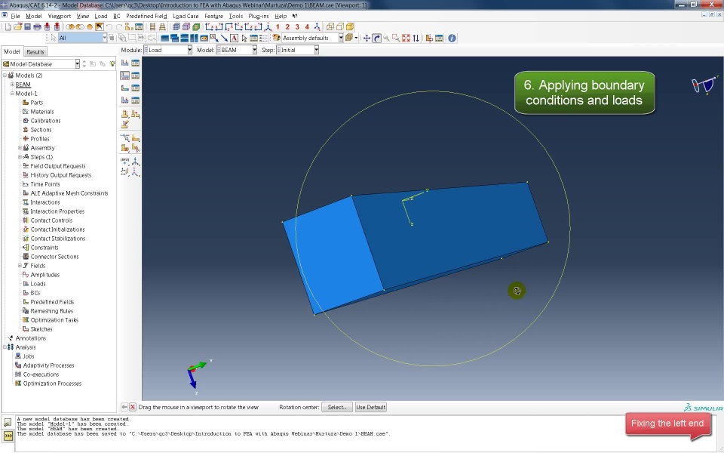The image size is (724, 453).
Task: Select Jobs under Analysis
Action: pos(29,356)
